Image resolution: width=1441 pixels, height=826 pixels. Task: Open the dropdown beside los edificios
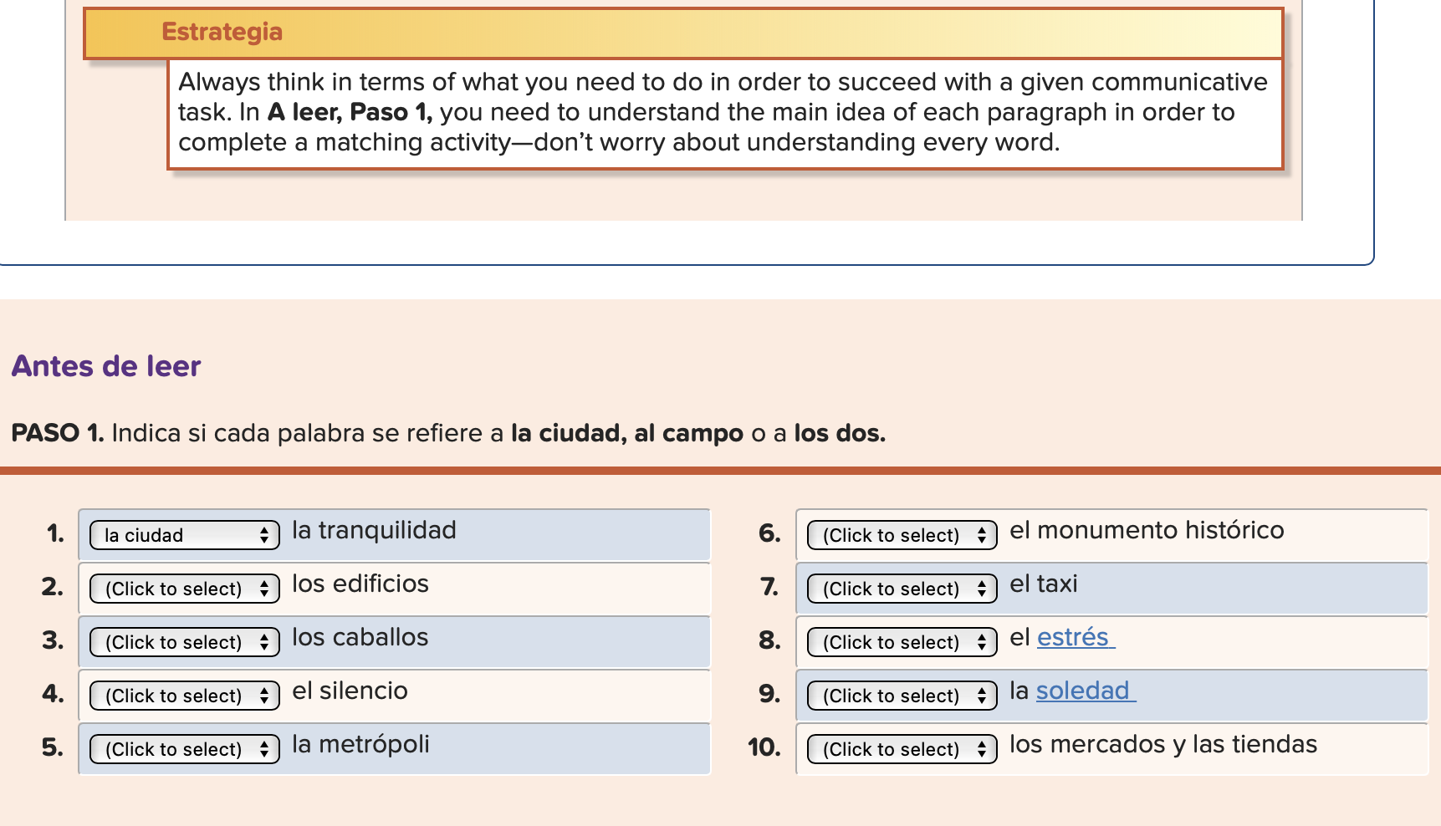click(184, 589)
